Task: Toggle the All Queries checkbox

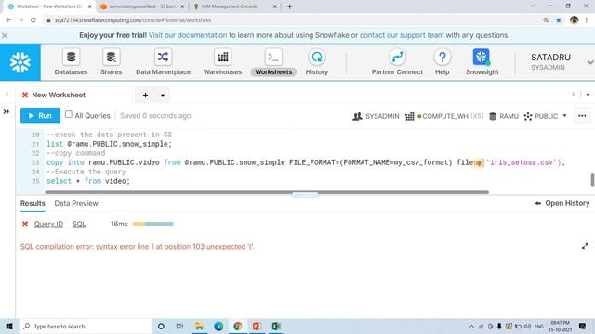Action: pos(68,114)
